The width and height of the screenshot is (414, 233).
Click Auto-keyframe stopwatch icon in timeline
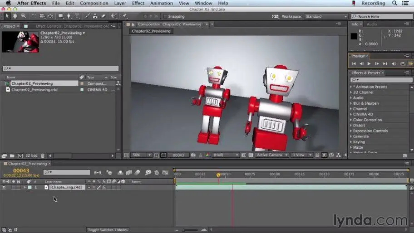pyautogui.click(x=157, y=173)
